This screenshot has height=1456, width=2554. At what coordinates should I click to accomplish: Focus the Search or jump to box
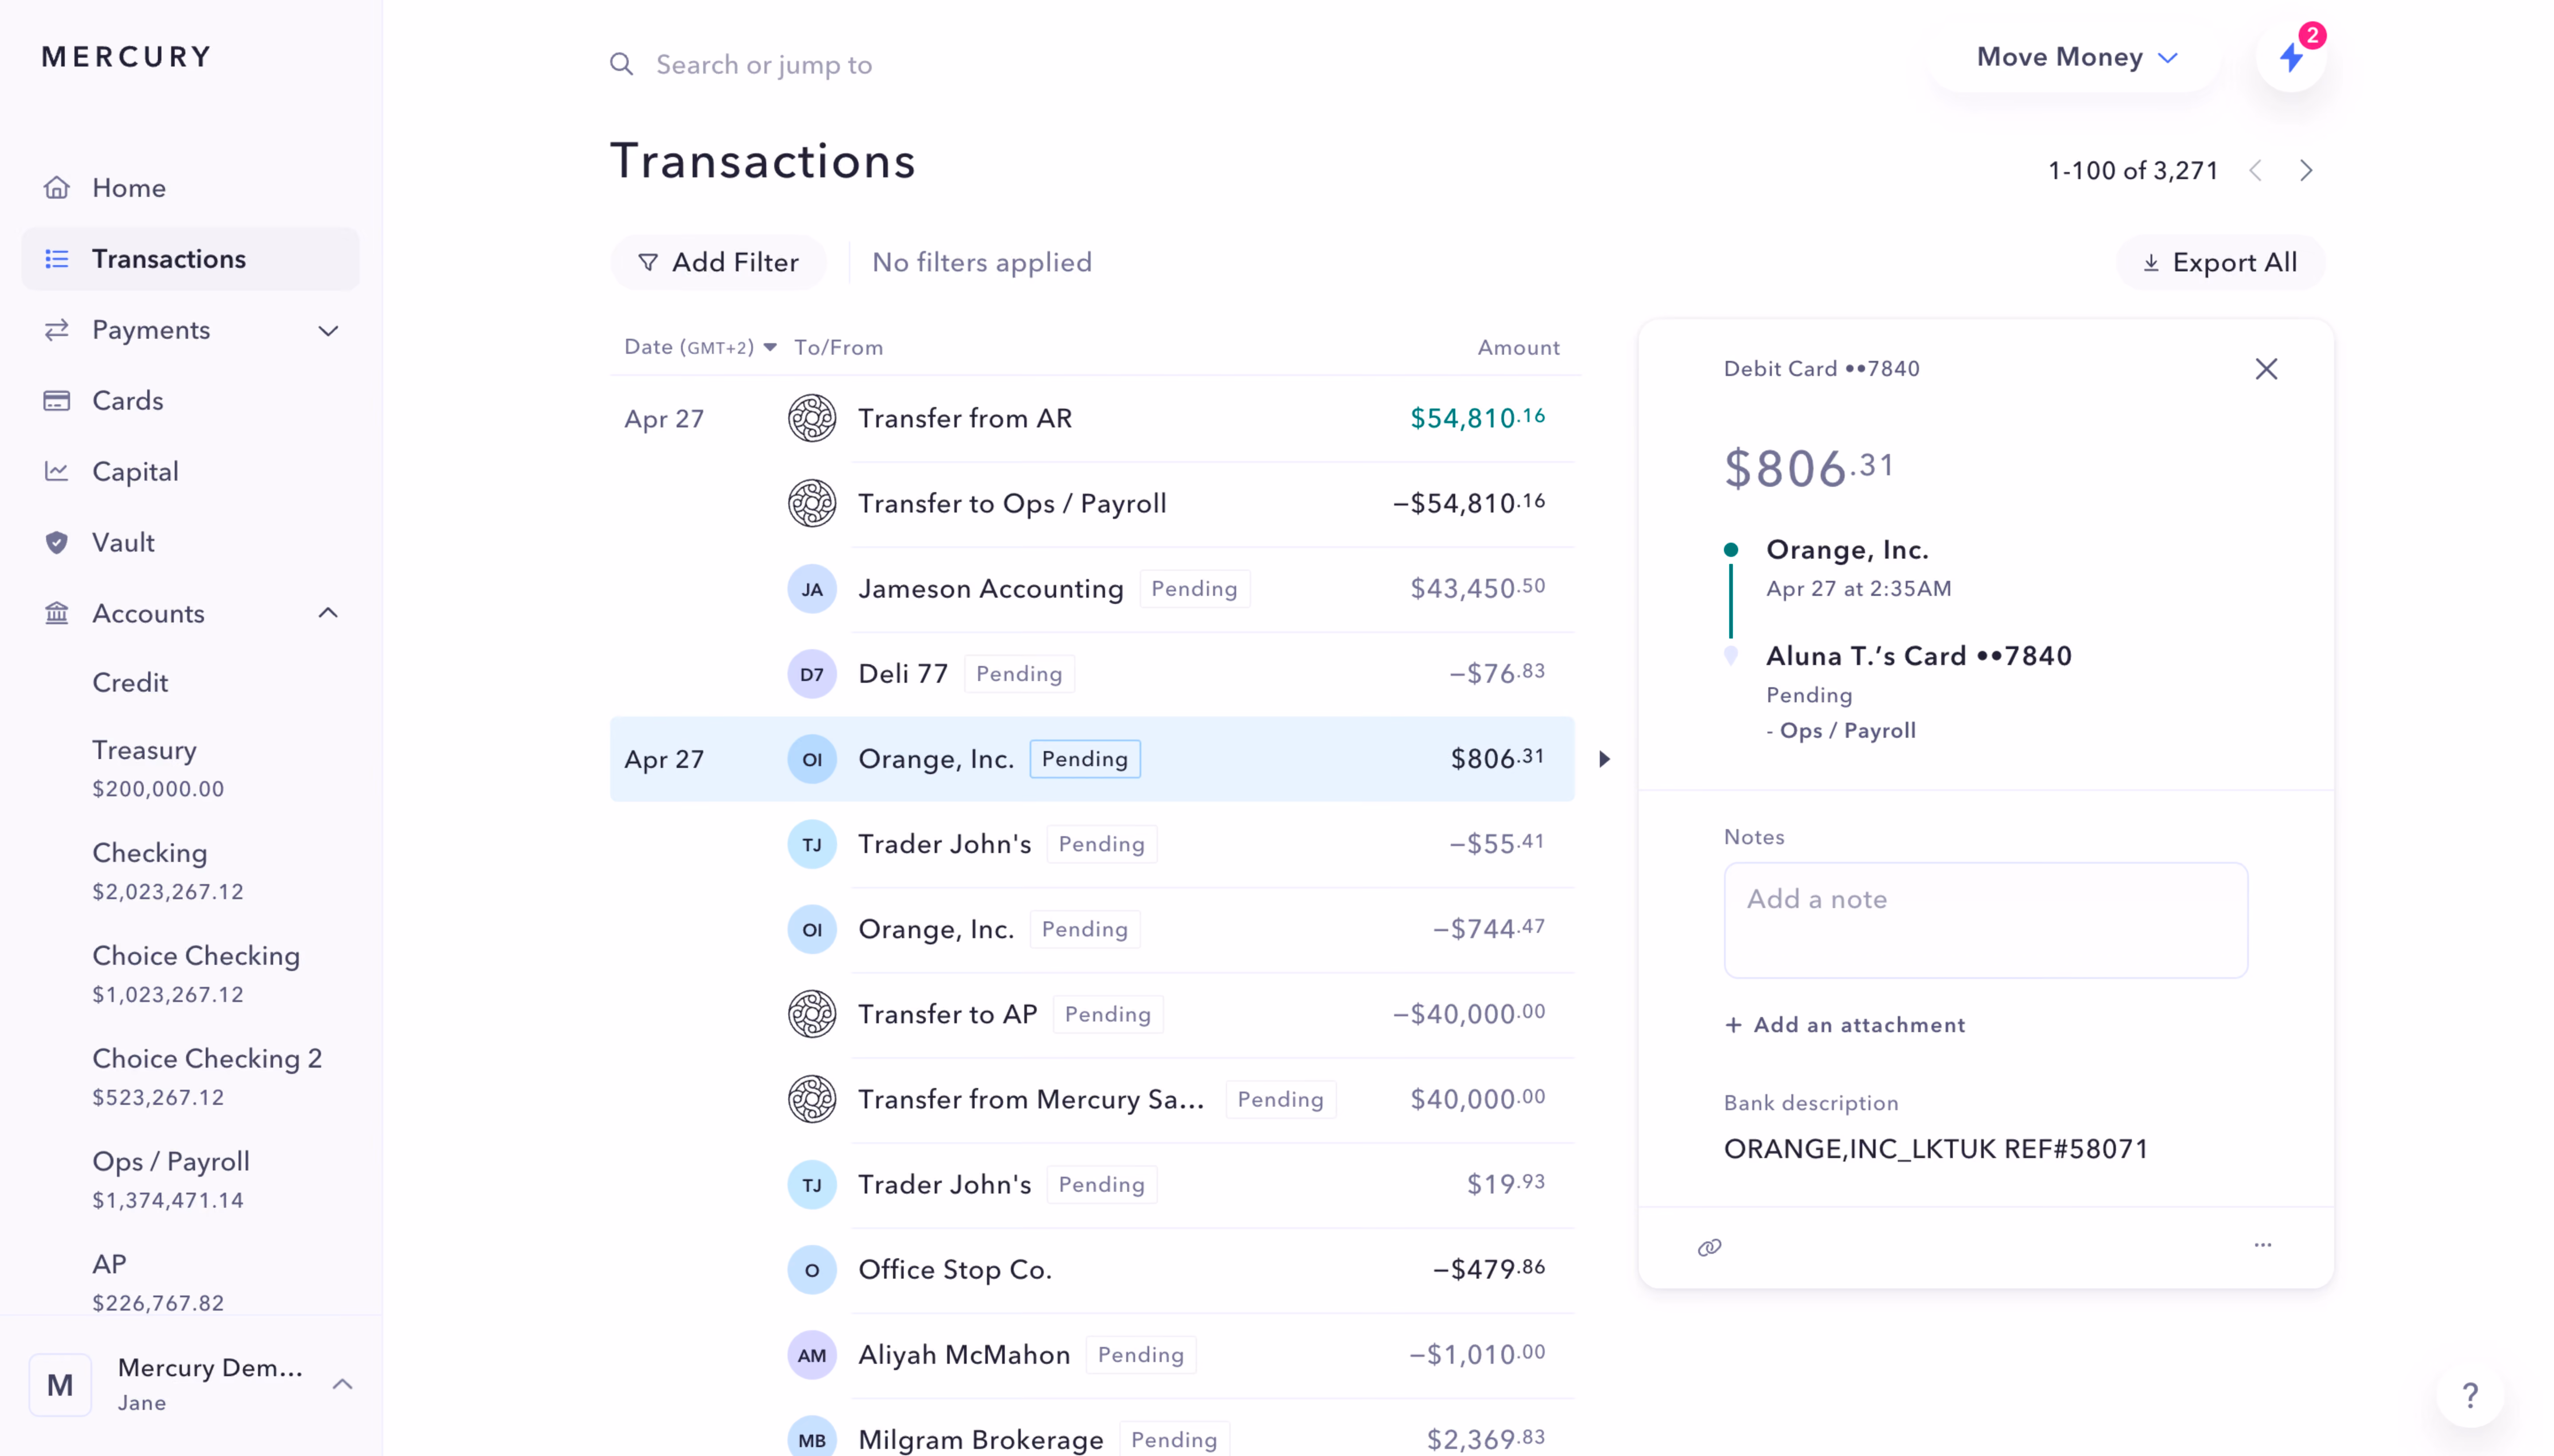[x=763, y=65]
